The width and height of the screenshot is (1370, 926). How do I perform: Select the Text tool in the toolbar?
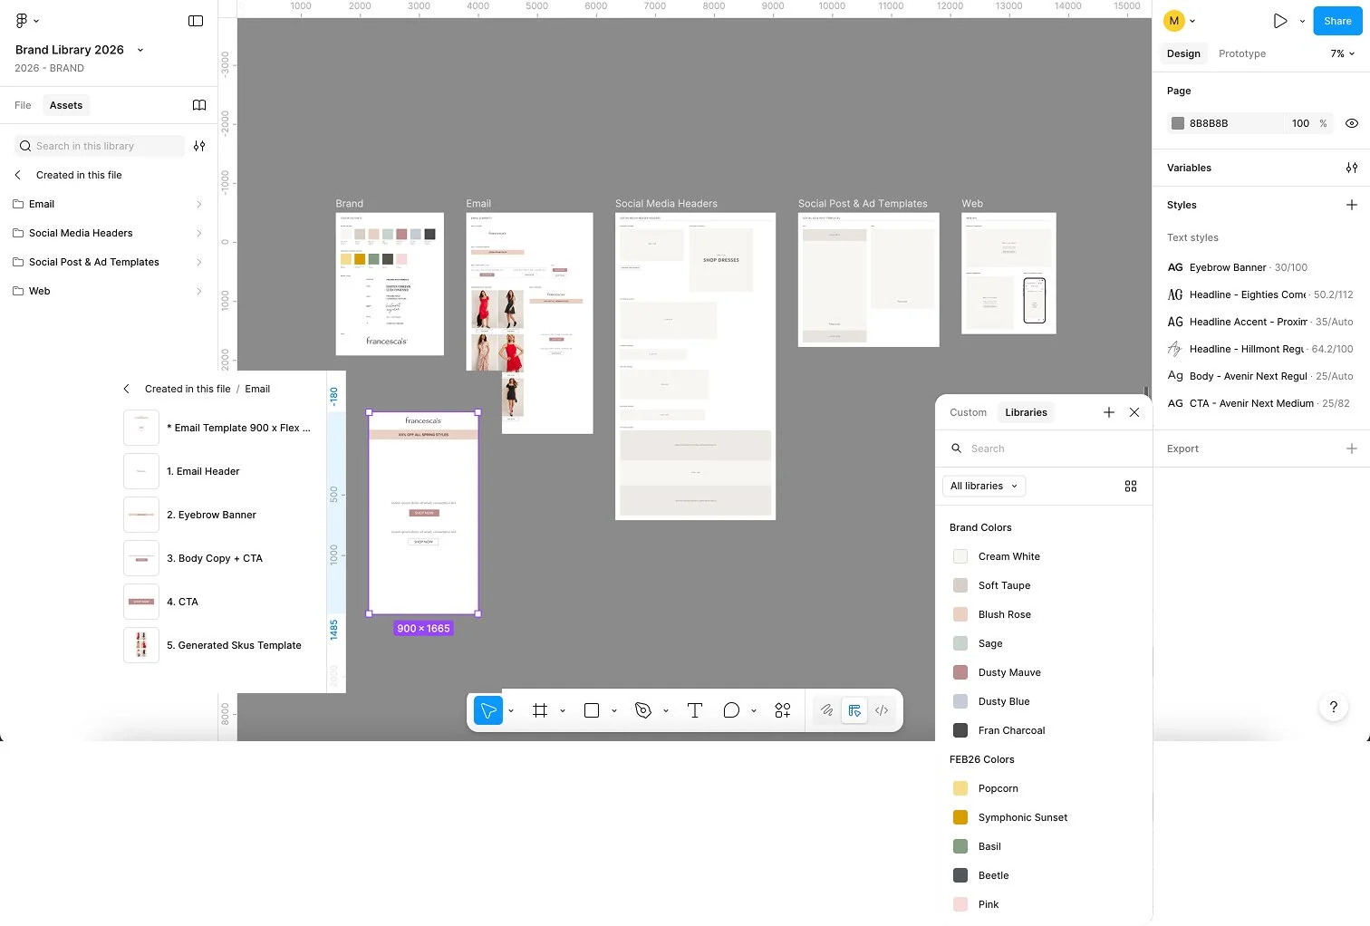pos(695,710)
